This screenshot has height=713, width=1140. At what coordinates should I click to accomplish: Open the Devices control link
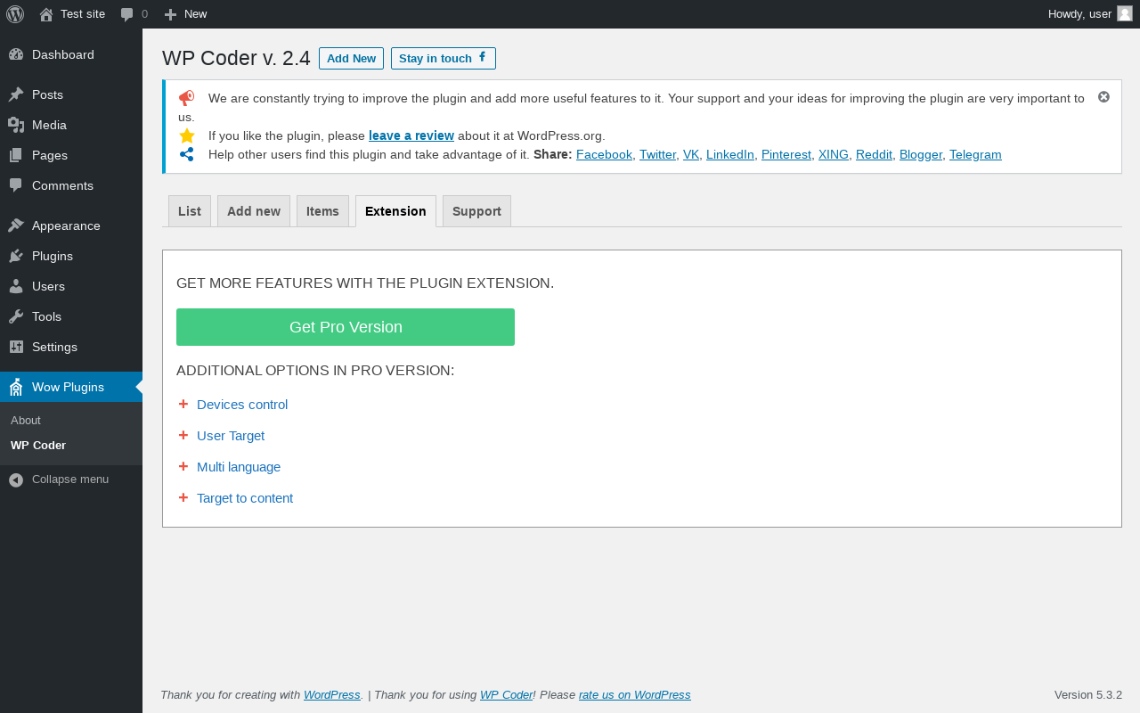coord(242,405)
